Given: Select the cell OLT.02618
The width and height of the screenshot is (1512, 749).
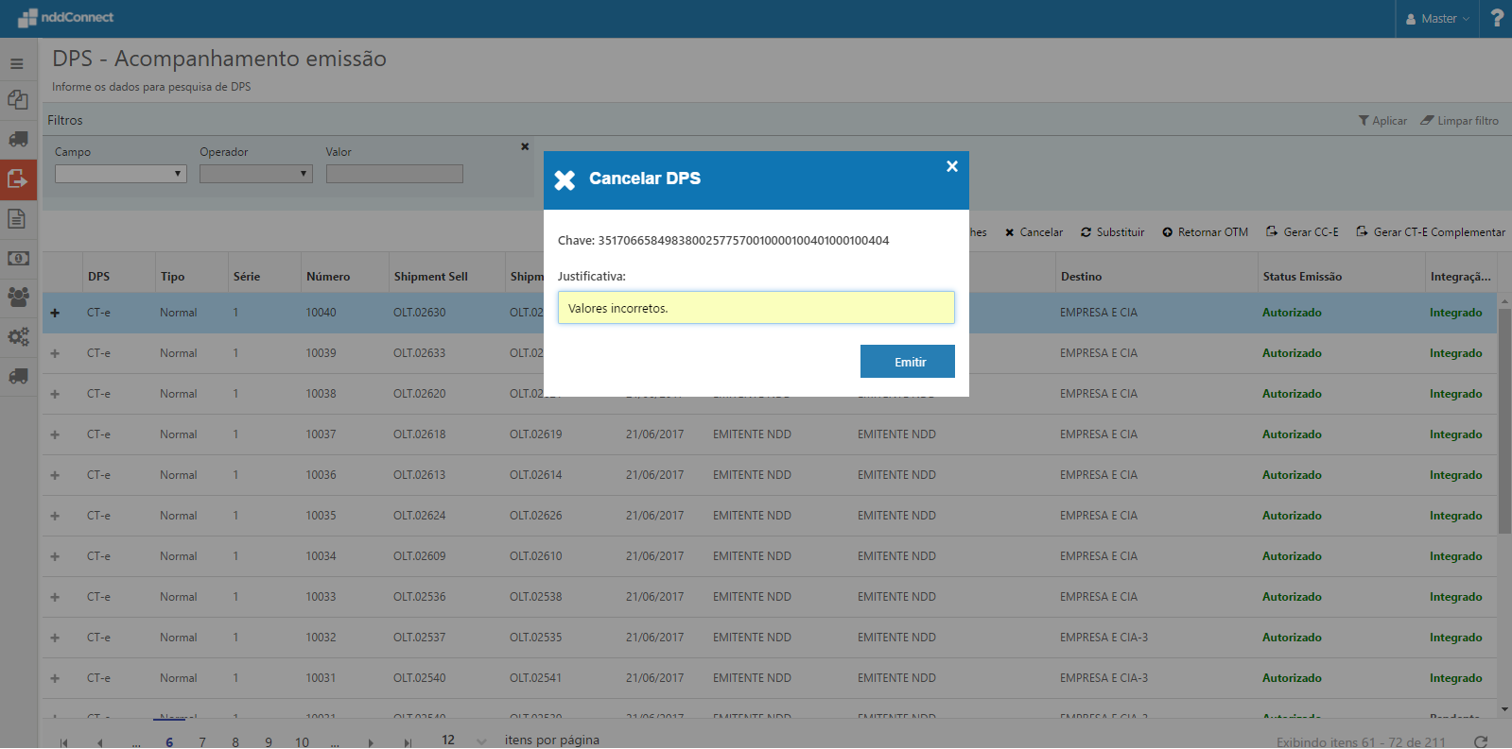Looking at the screenshot, I should point(419,434).
